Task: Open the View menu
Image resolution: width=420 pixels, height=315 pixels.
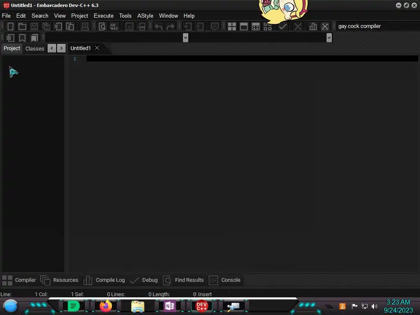Action: (x=60, y=16)
